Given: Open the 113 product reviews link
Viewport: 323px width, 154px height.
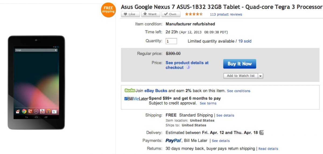Looking at the screenshot, I should coord(226,15).
